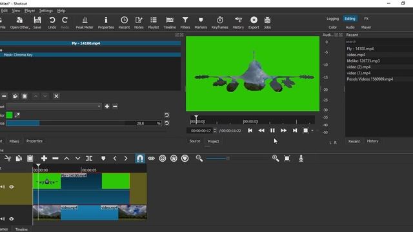The image size is (413, 232).
Task: Ripple delete with the timeline minus icon
Action: (55, 159)
